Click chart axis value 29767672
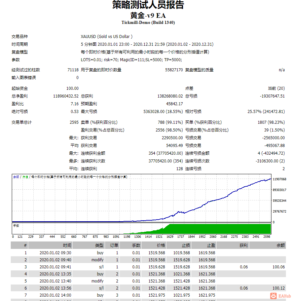The width and height of the screenshot is (294, 301). 280,211
